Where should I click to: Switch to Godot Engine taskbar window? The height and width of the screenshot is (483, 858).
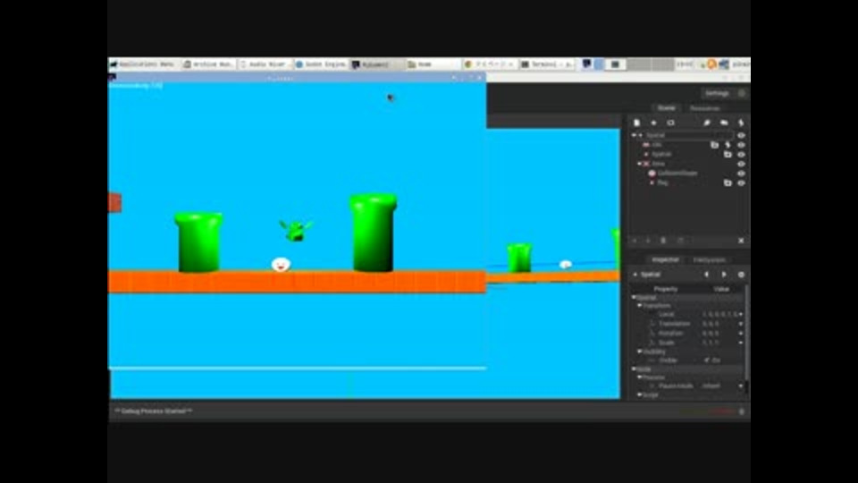[x=322, y=64]
